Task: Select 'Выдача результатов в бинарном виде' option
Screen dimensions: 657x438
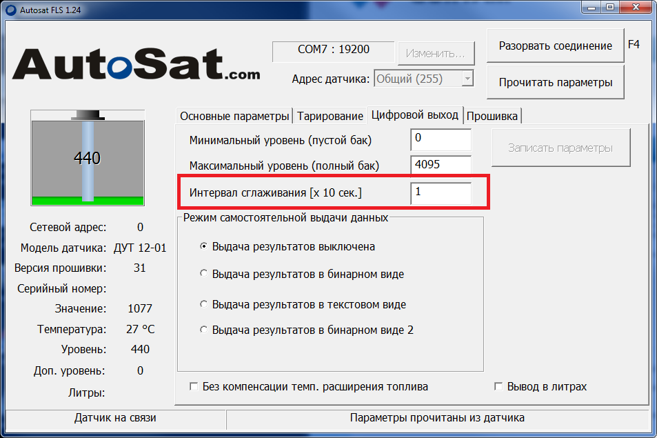Action: (203, 274)
